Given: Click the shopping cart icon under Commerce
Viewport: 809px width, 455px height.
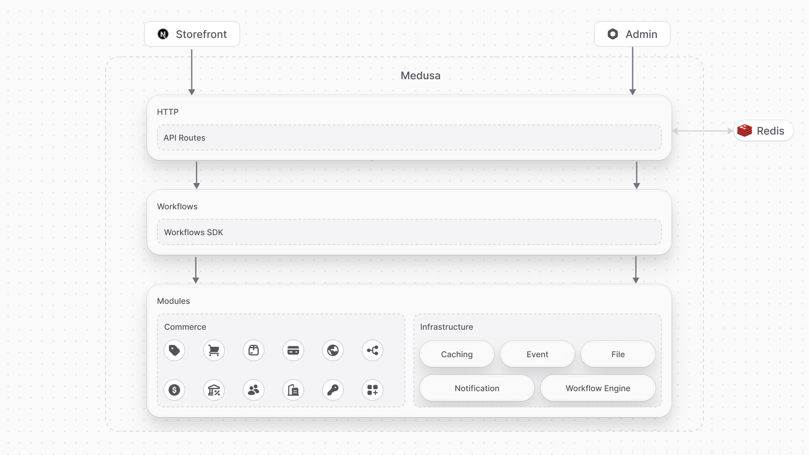Looking at the screenshot, I should coord(214,350).
